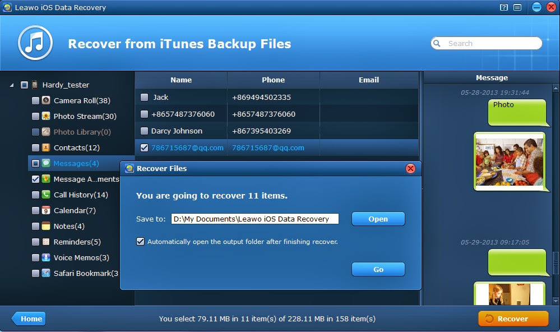Uncheck the Message A..ments checkbox
Viewport: 560px width, 332px height.
click(36, 179)
